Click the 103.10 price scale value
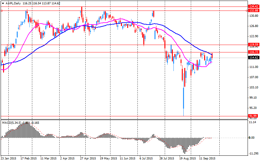This screenshot has height=161, width=260. click(254, 87)
